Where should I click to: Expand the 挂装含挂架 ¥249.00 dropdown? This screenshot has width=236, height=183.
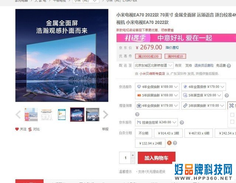click(156, 122)
